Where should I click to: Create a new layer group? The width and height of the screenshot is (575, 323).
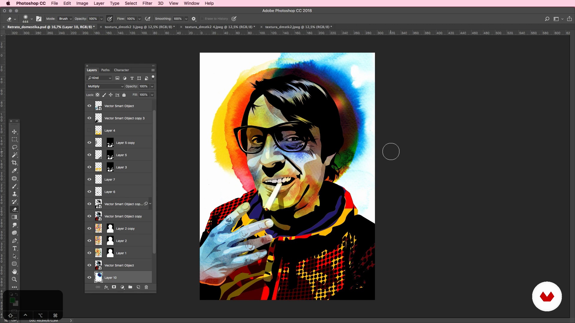pos(130,287)
